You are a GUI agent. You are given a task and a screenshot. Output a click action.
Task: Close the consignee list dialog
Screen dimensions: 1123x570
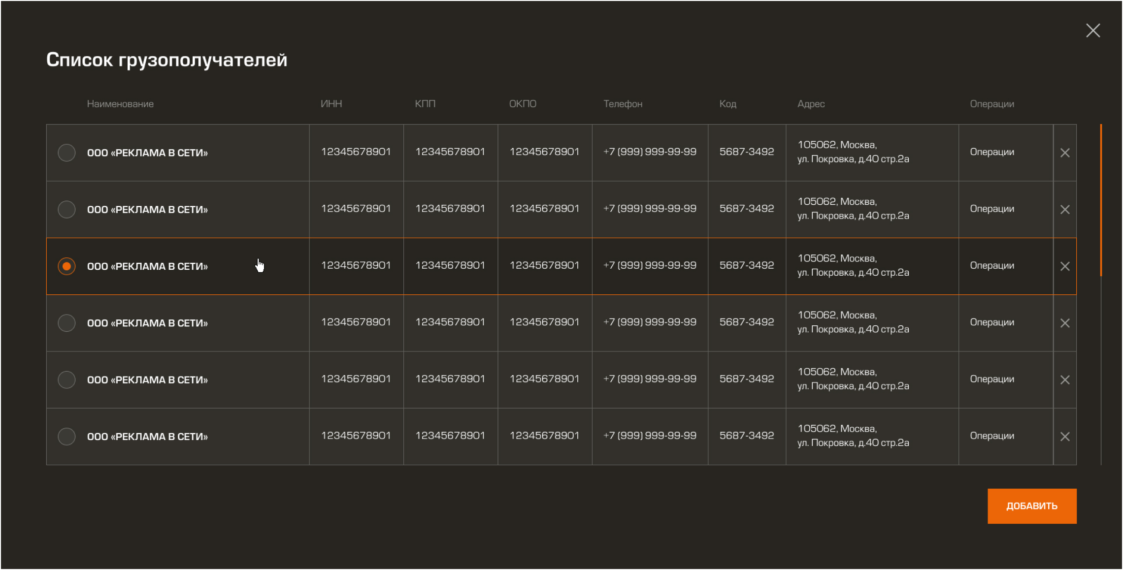point(1092,31)
